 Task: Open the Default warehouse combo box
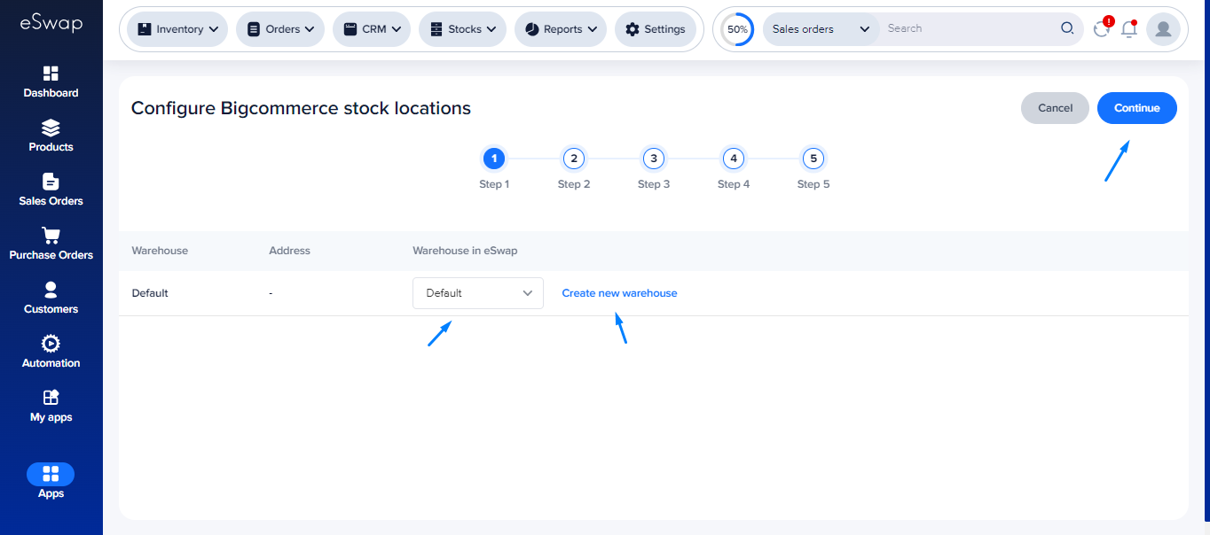(x=477, y=293)
